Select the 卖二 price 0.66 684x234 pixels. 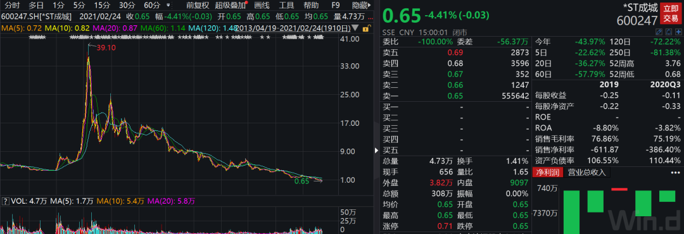coord(456,85)
